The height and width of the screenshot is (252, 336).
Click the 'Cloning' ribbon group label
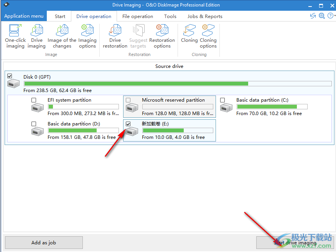pos(199,54)
